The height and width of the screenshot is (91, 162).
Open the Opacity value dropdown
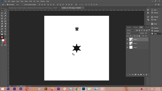(x=149, y=33)
